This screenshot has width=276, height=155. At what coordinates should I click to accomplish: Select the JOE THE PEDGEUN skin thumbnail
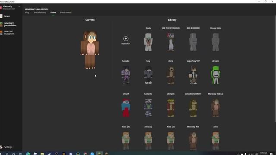click(171, 42)
